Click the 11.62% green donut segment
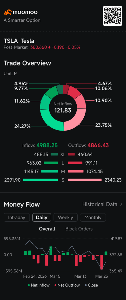126x300 pixels. [44, 102]
